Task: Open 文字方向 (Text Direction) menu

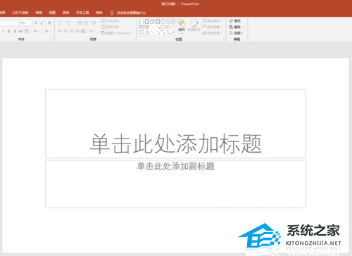Action: point(111,21)
